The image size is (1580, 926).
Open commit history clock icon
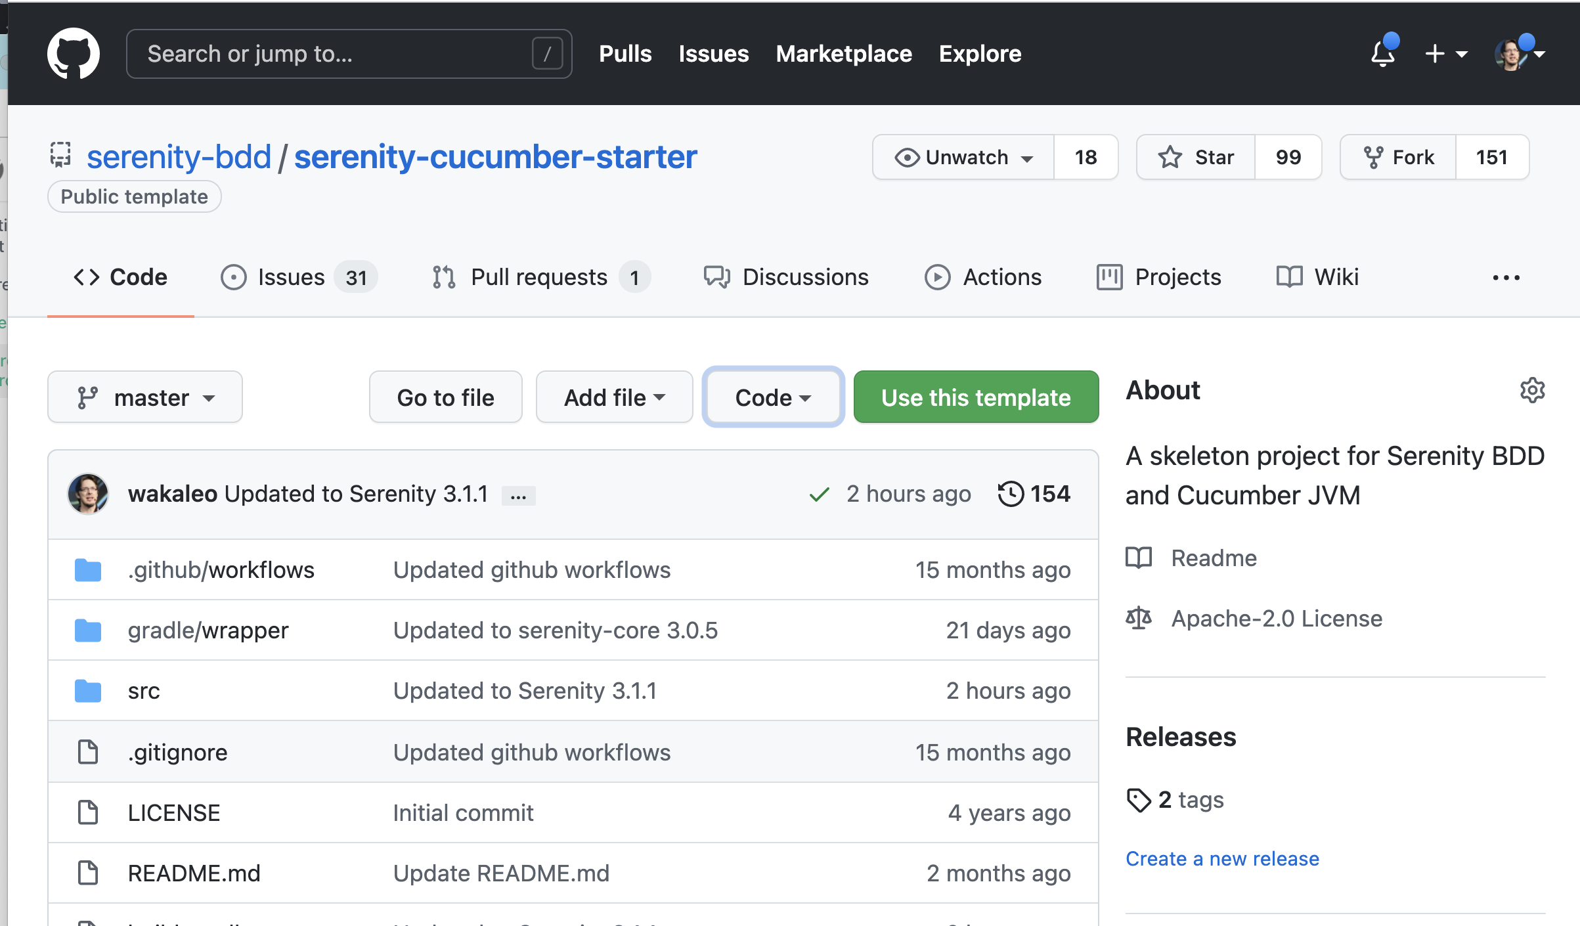pos(1010,494)
